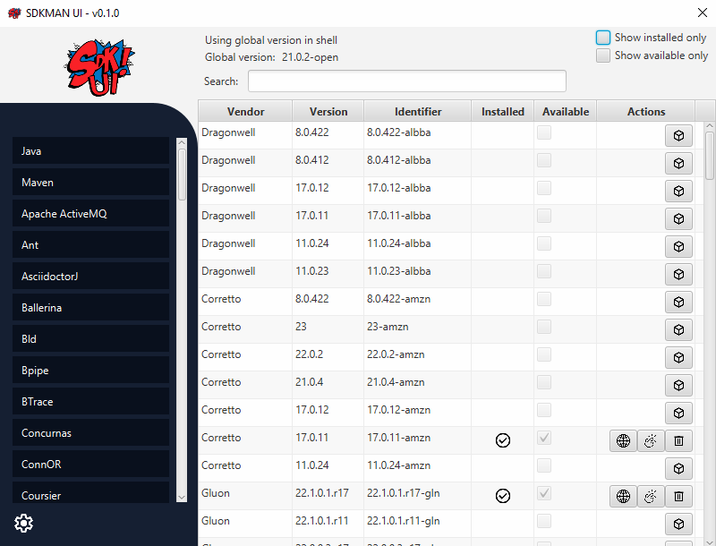Click installed checkmark for Gluon 22.1.0.1.r17

[x=503, y=496]
